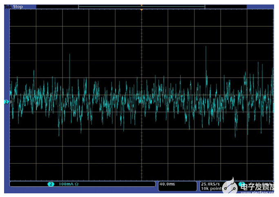
Task: Click the Ω impedance symbol in channel readout
Action: (76, 184)
